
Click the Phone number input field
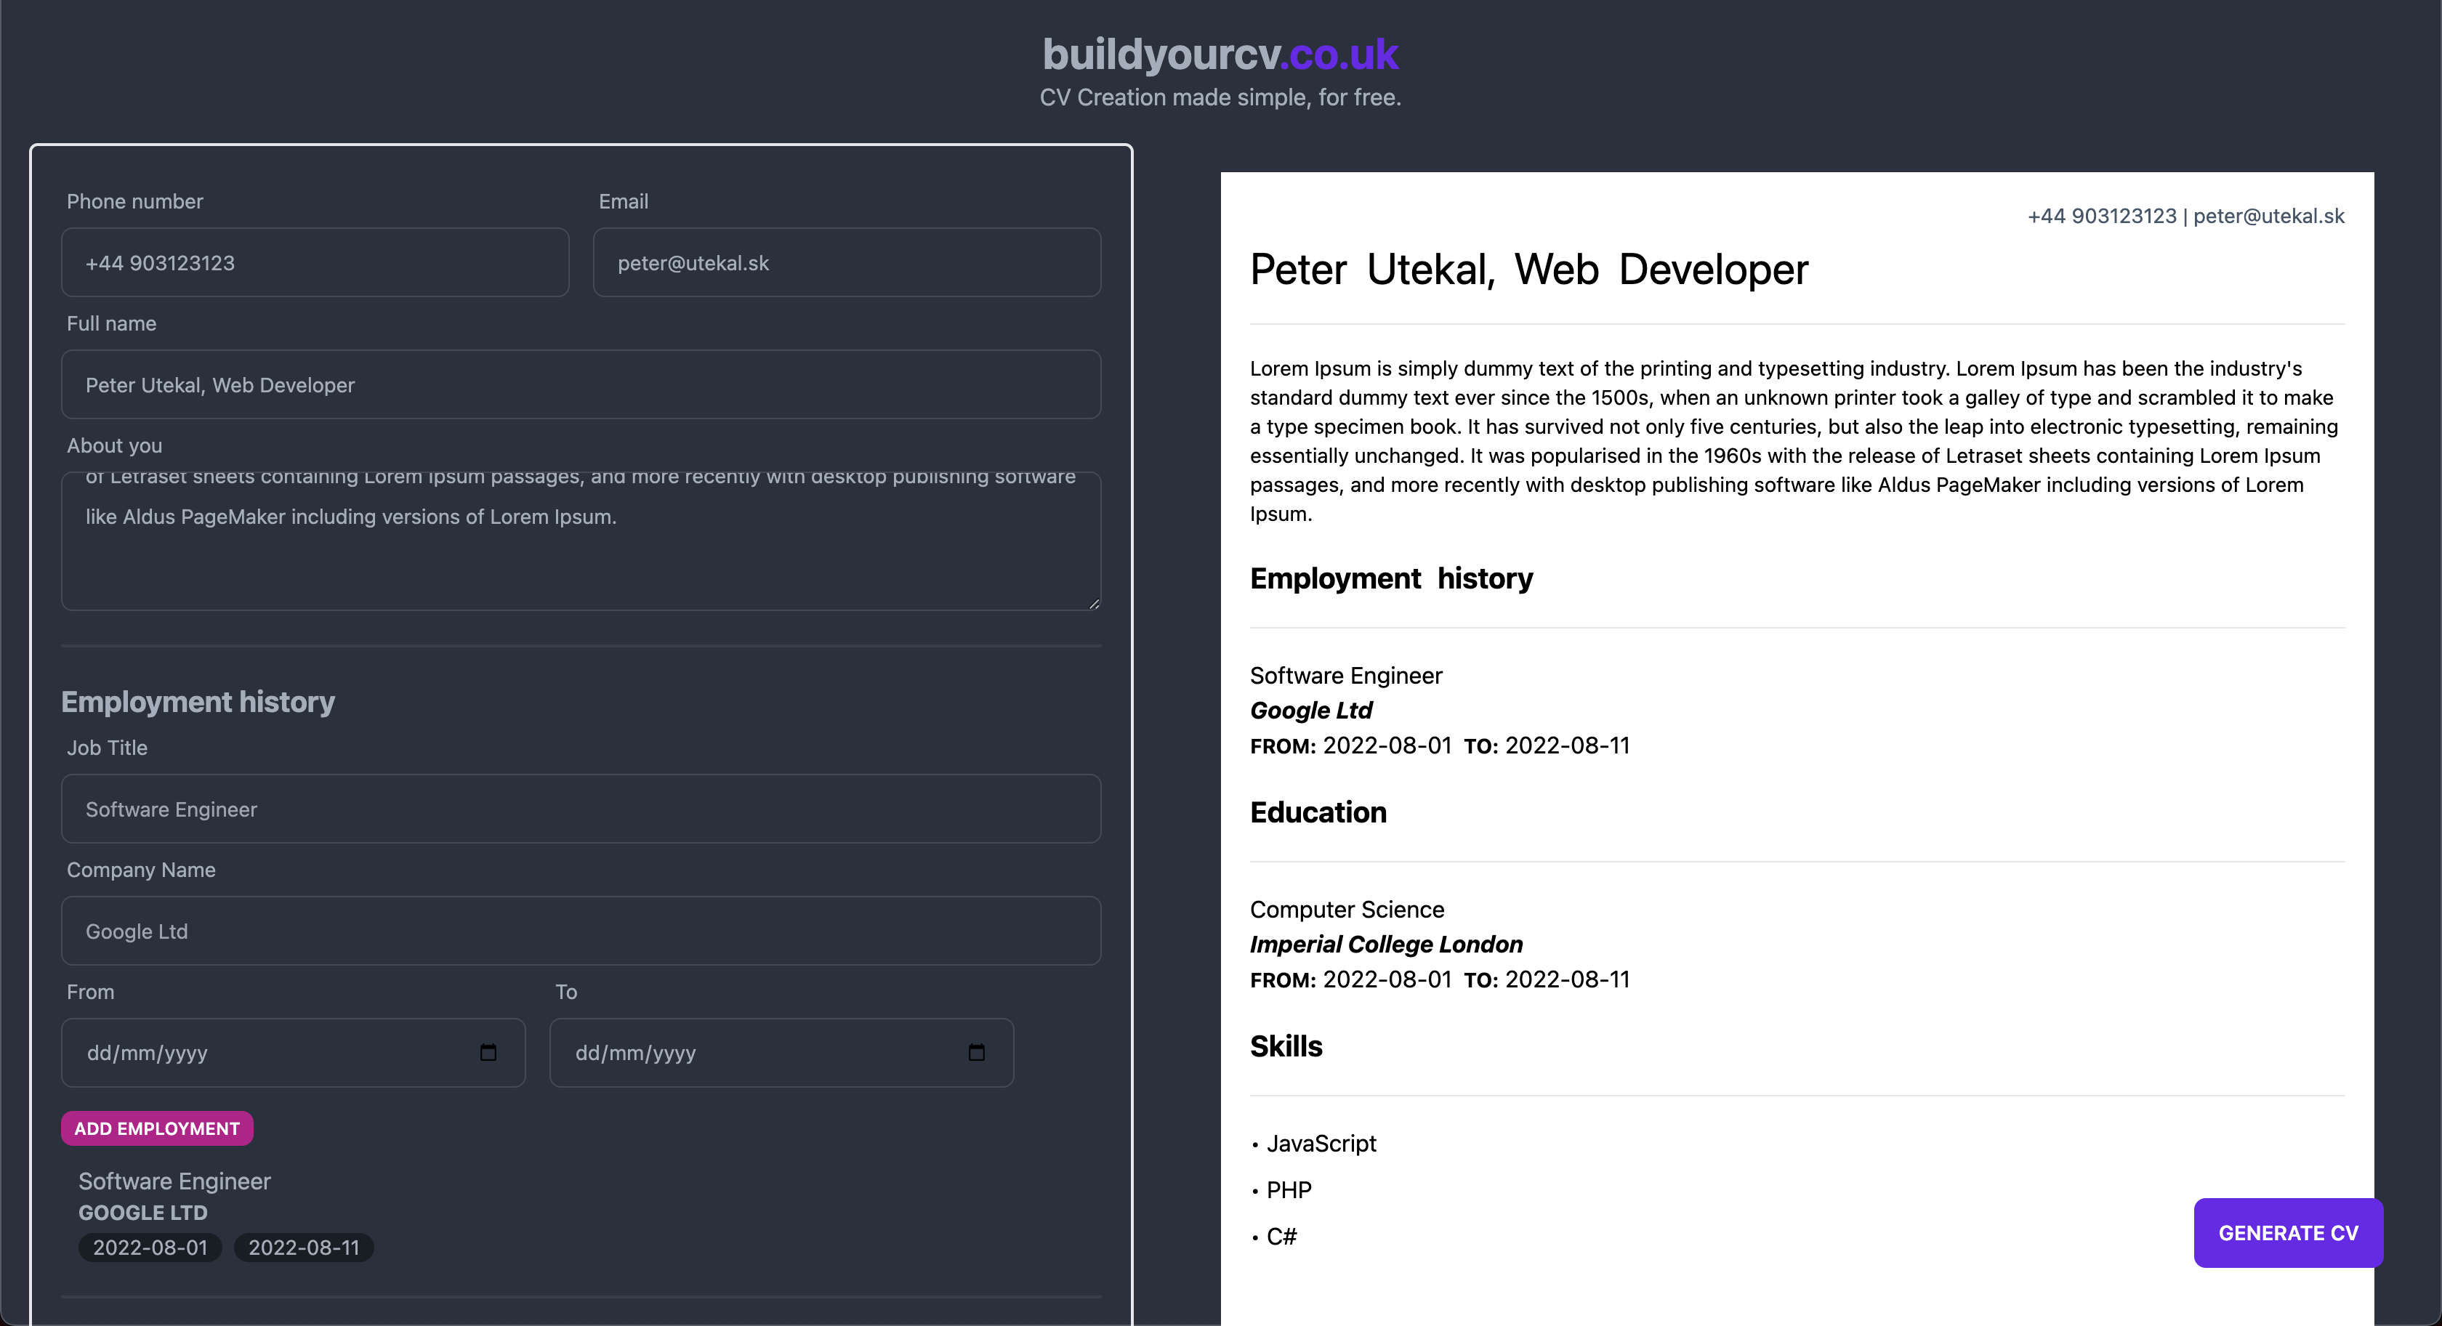[x=315, y=262]
